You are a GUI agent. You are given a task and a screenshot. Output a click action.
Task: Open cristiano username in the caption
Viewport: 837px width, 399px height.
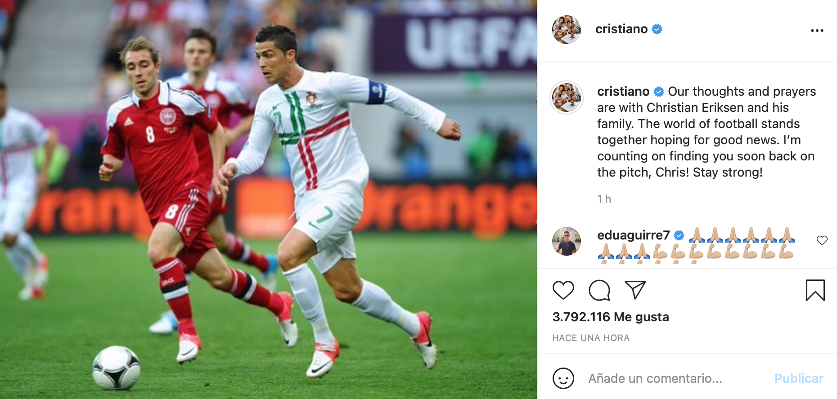click(623, 91)
